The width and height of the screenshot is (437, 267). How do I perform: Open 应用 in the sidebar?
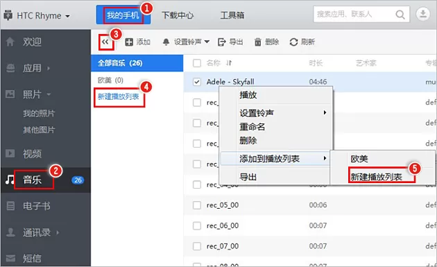(x=32, y=68)
